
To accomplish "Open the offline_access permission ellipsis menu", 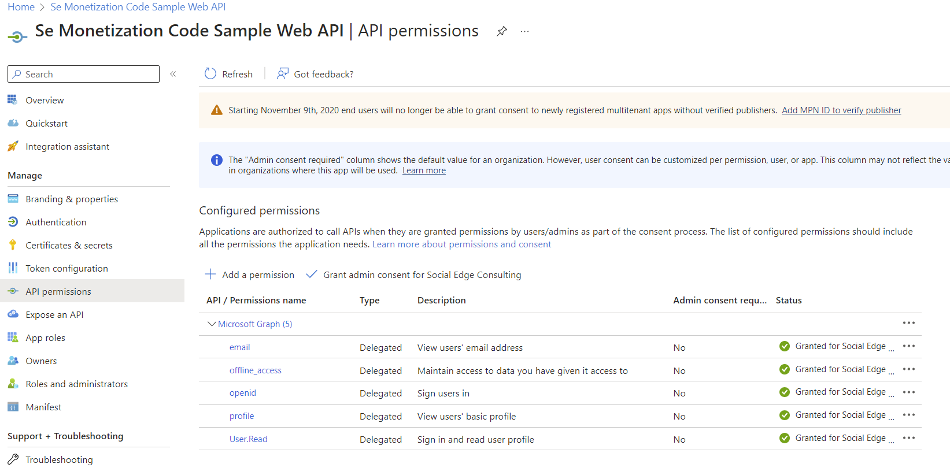I will tap(908, 369).
